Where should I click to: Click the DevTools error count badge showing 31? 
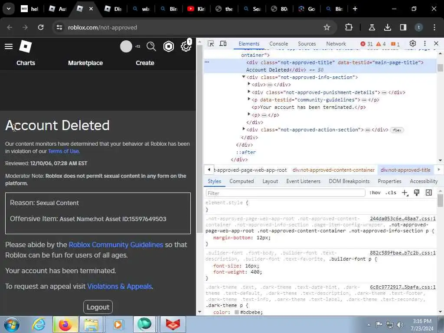coord(366,44)
